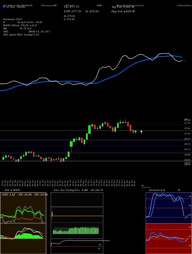This screenshot has height=254, width=192.
Task: Click the MACD histogram chart with green bars
Action: coord(23,239)
